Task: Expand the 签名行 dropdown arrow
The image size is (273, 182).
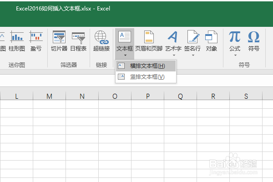Action: click(193, 56)
